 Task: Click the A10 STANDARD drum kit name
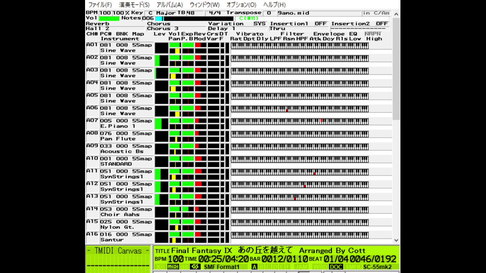click(116, 164)
